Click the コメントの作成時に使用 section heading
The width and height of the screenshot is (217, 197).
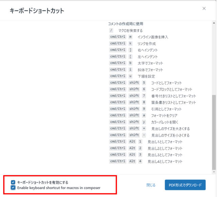click(125, 24)
